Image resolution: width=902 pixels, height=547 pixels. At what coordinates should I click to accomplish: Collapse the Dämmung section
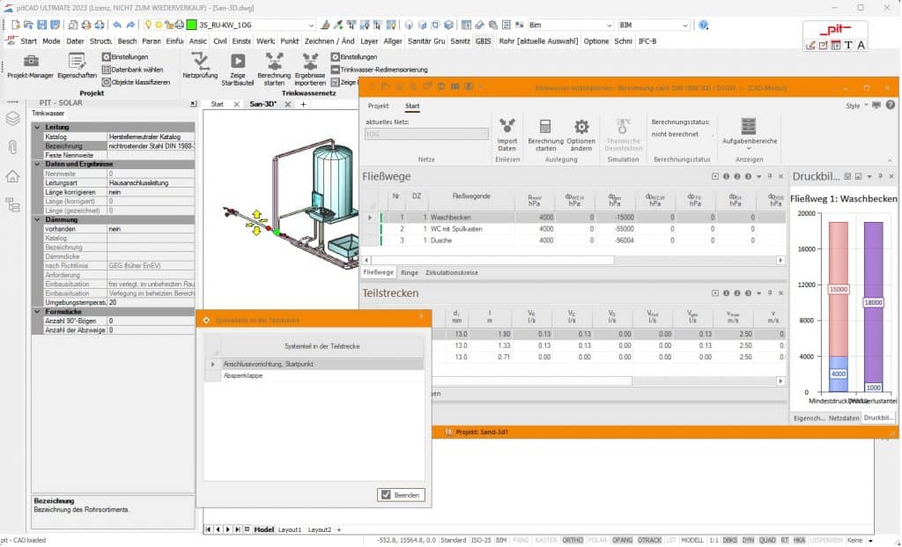coord(38,219)
